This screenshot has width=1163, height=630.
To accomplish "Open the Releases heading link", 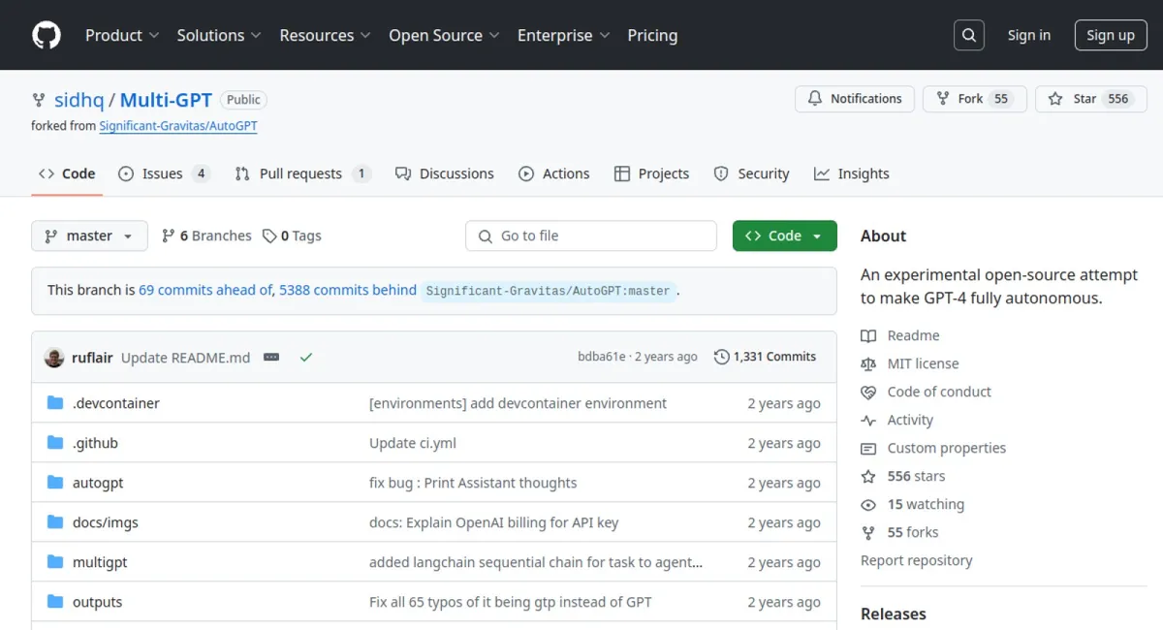I will pos(894,614).
